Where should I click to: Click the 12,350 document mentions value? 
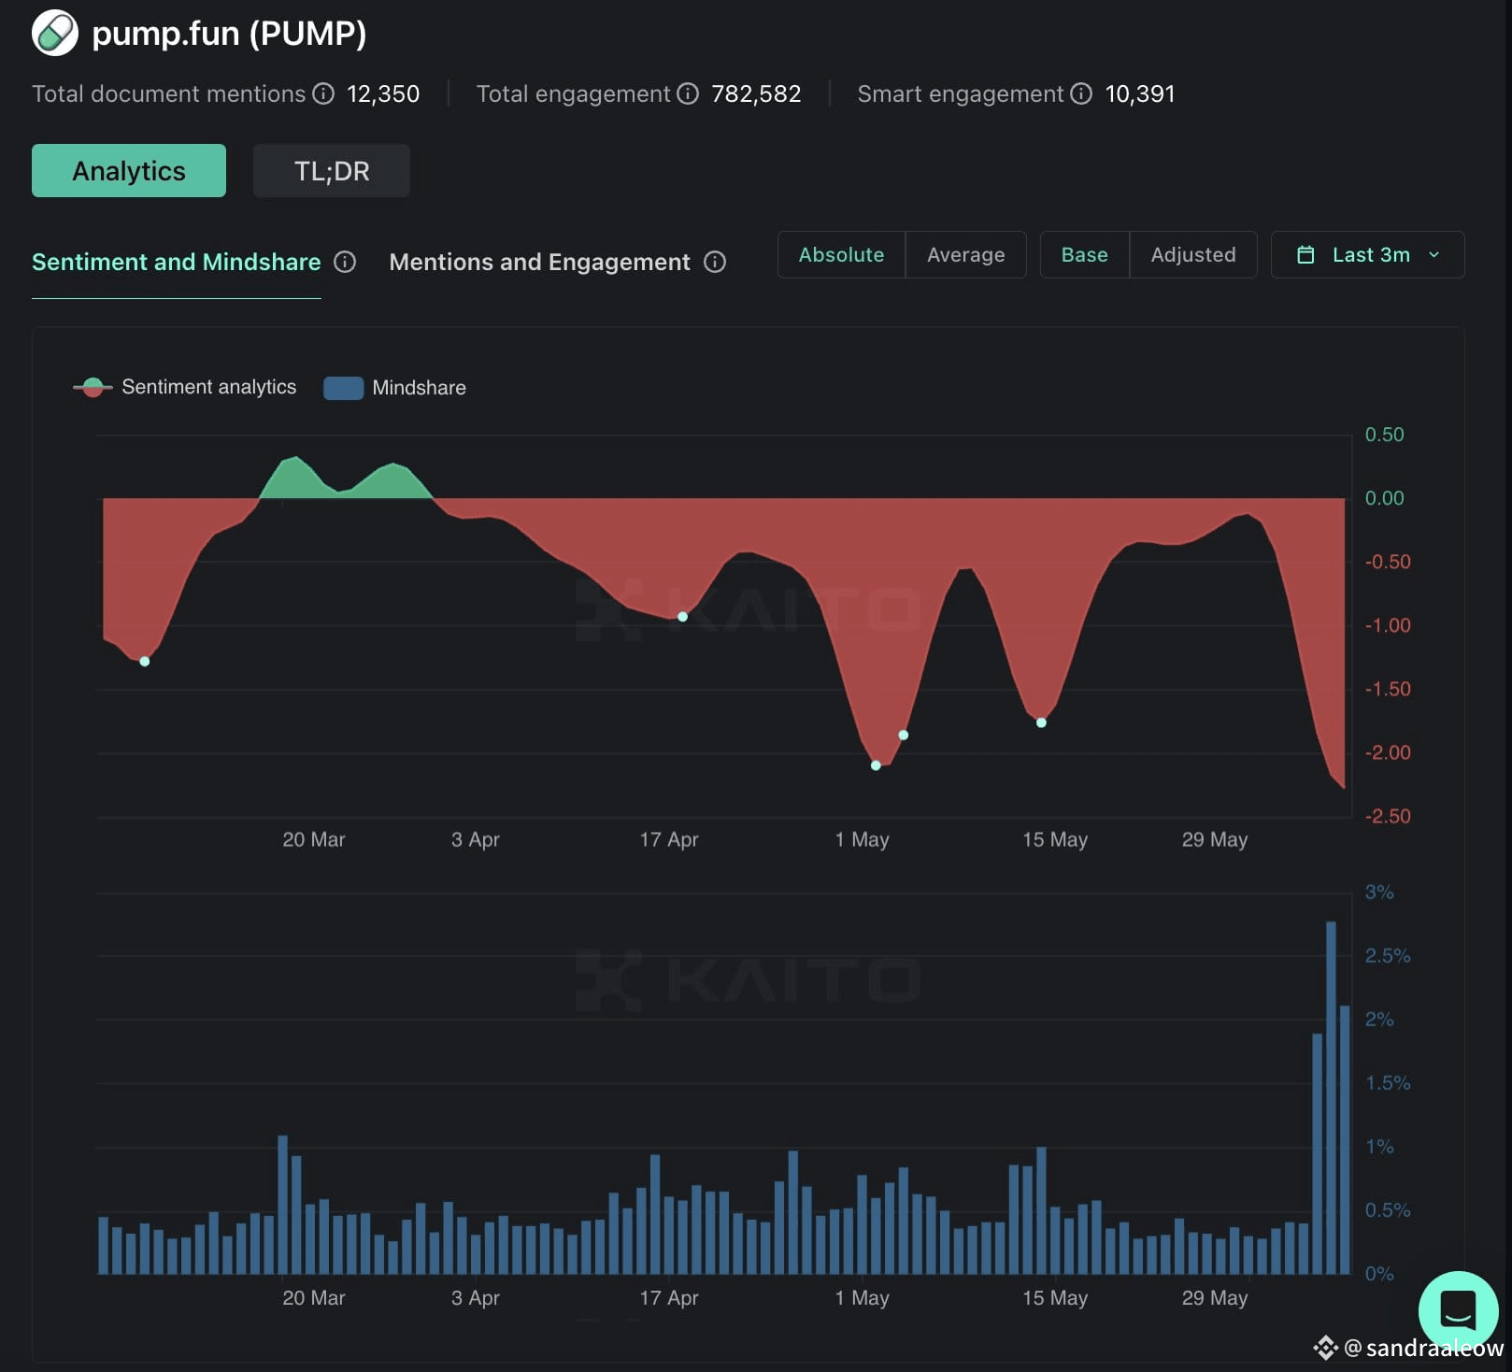coord(383,93)
